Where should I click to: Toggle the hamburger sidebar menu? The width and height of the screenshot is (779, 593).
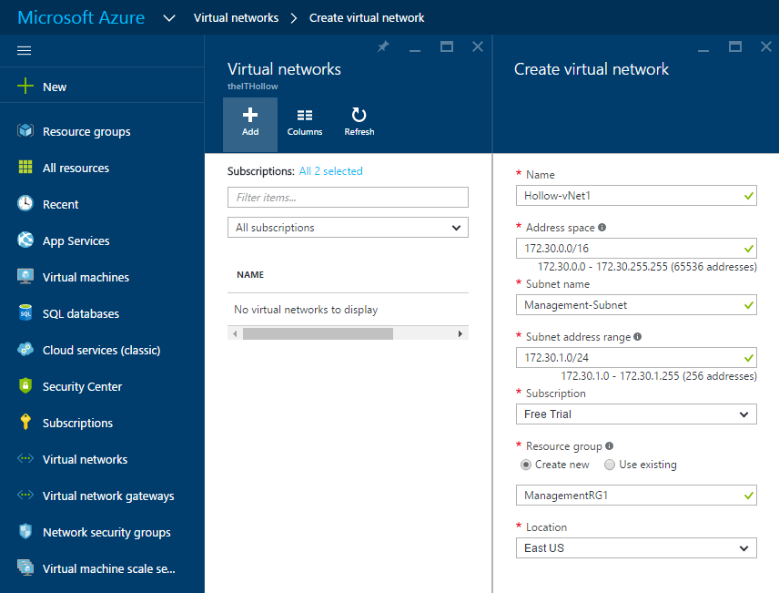point(25,51)
